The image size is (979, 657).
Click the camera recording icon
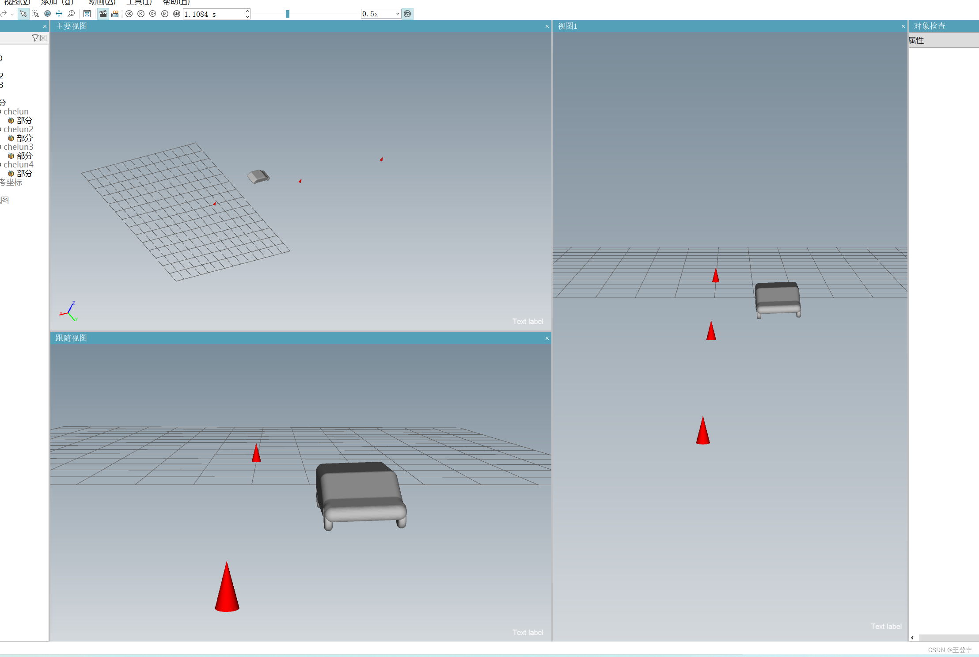tap(115, 14)
